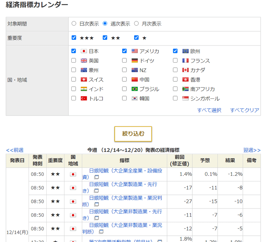This screenshot has height=242, width=263.
Task: Uncheck the アメリカ country checkbox
Action: click(x=125, y=51)
